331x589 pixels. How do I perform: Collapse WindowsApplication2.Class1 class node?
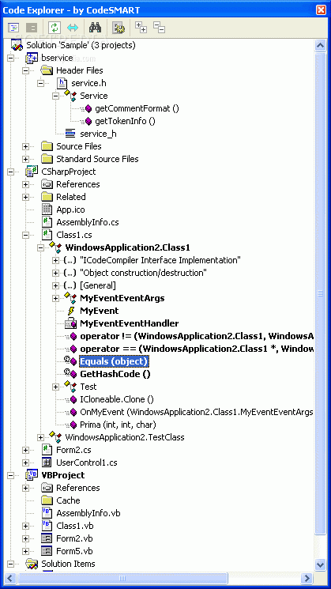[x=40, y=248]
